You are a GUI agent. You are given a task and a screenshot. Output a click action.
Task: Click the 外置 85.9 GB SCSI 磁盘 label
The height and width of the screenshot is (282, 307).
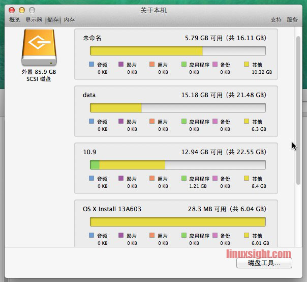pos(39,75)
